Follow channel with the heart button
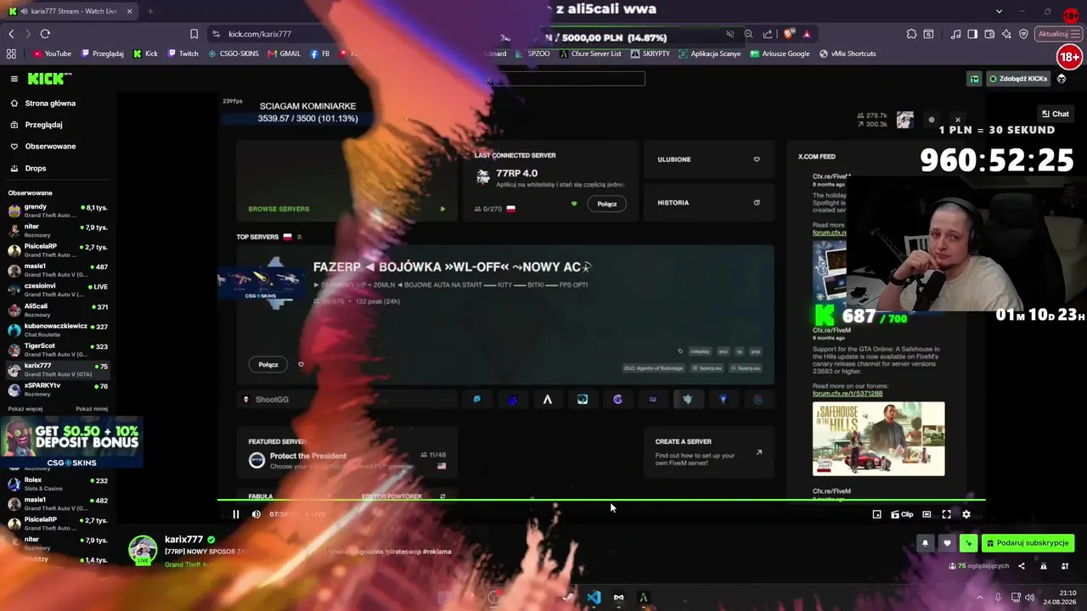Screen dimensions: 1087x611 [x=947, y=543]
